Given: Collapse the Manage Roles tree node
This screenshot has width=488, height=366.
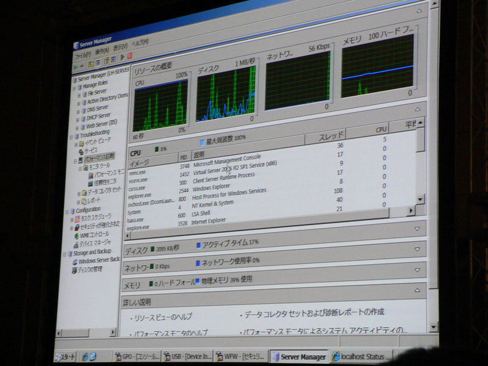Looking at the screenshot, I should point(74,88).
